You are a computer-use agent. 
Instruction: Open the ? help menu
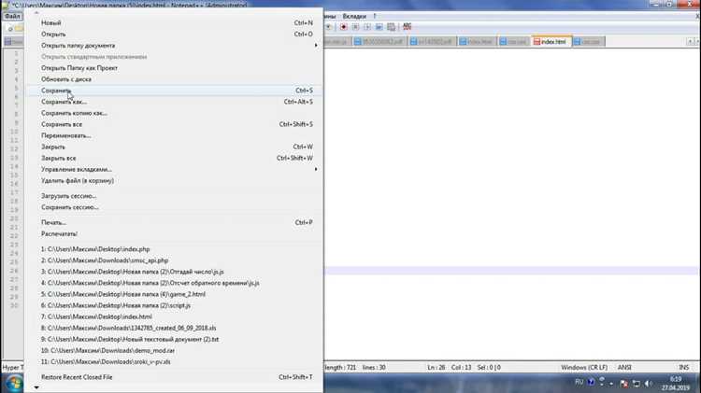[x=375, y=16]
